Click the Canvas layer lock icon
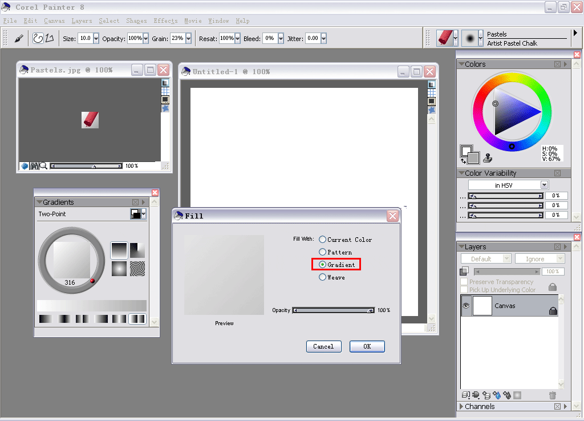 553,311
